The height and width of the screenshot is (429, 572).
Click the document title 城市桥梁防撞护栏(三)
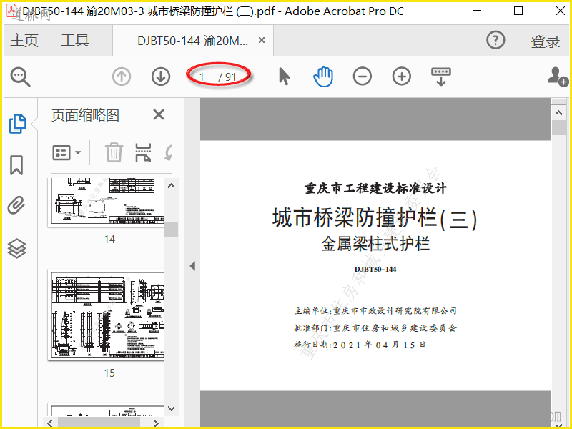pos(375,218)
